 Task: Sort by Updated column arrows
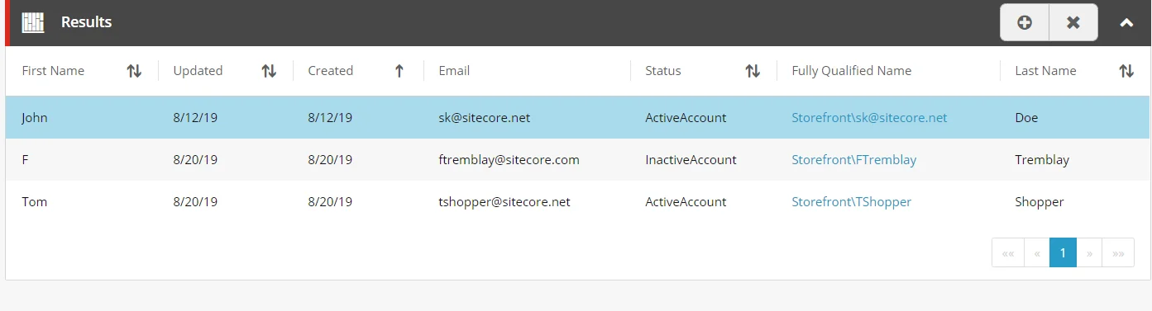269,71
